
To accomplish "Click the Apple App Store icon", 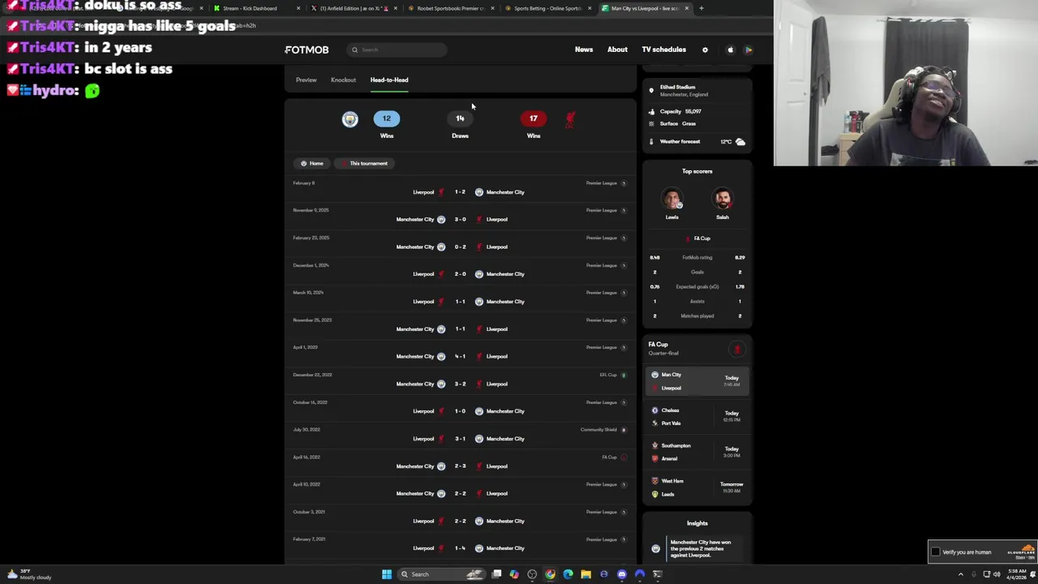I will click(730, 50).
